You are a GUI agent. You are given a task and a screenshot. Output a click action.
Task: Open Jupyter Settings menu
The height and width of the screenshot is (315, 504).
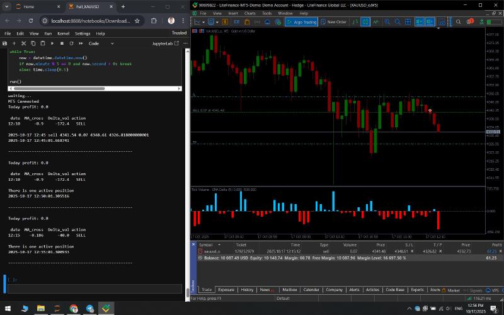[x=83, y=33]
